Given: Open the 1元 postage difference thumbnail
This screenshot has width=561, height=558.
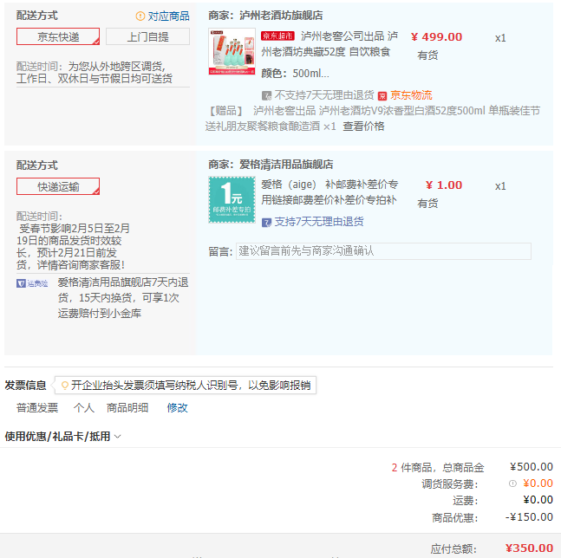Looking at the screenshot, I should 232,200.
